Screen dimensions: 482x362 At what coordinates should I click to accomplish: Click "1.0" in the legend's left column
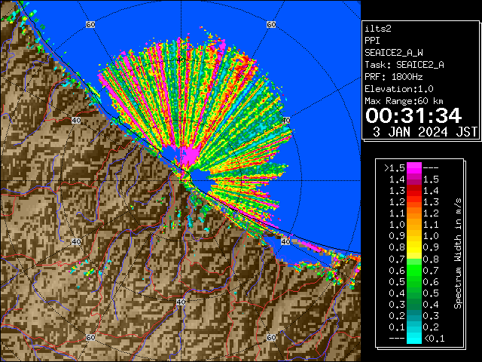pos(397,225)
